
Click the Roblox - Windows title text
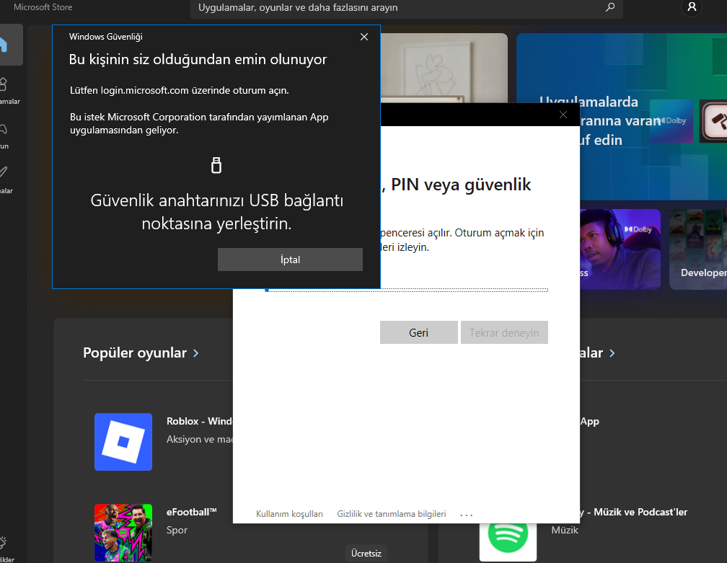pos(199,421)
